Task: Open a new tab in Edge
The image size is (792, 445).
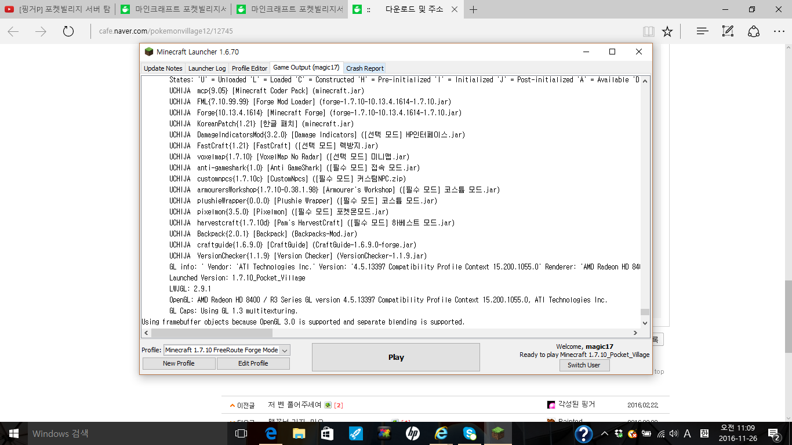Action: tap(474, 9)
